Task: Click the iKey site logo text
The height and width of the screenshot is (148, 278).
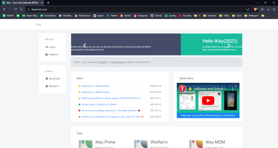Action: [39, 25]
